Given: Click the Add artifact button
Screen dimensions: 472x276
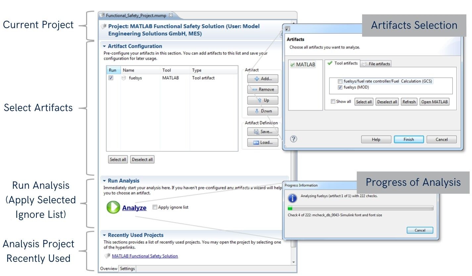Looking at the screenshot, I should (262, 79).
